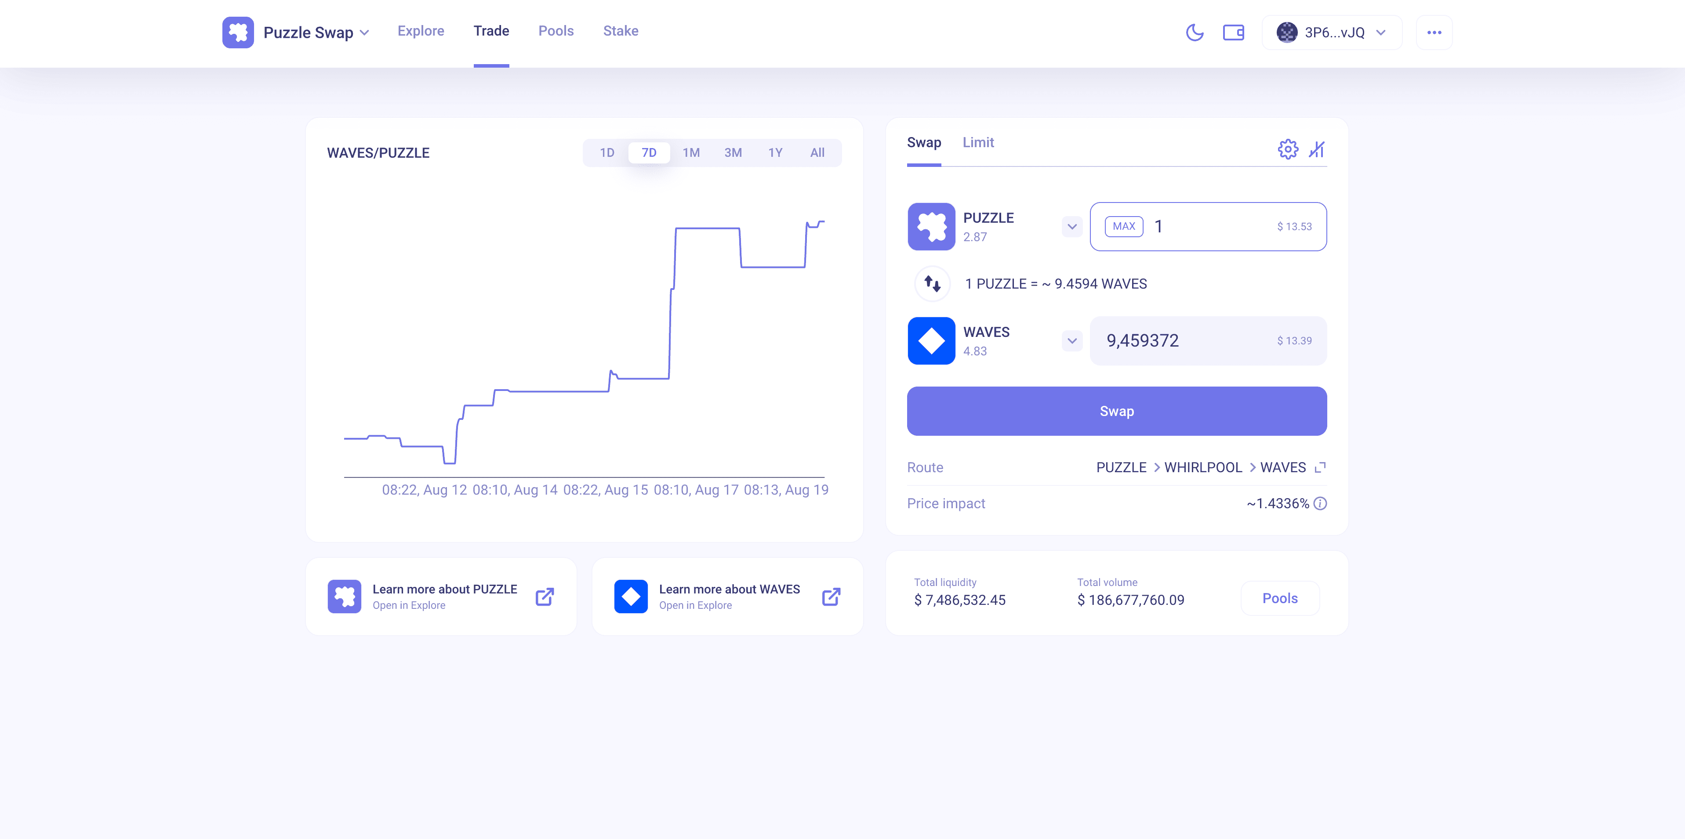Click the PUZZLE balance 2.87
Screen dimensions: 1685x839
tap(975, 237)
